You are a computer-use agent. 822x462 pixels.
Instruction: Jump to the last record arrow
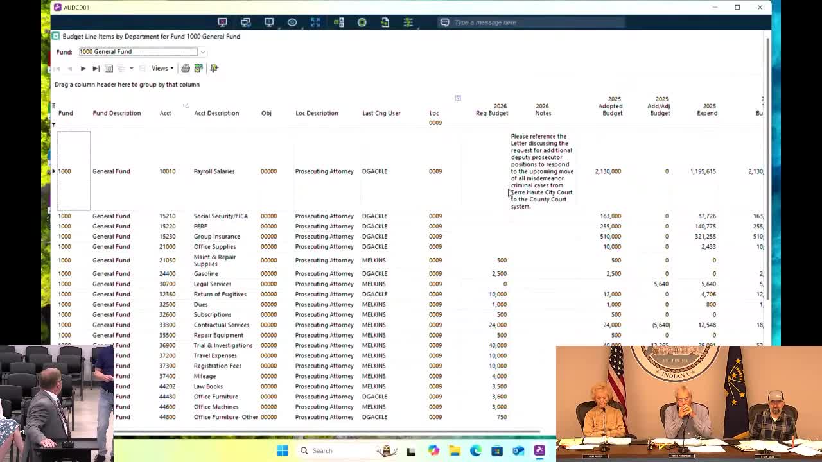click(x=96, y=68)
